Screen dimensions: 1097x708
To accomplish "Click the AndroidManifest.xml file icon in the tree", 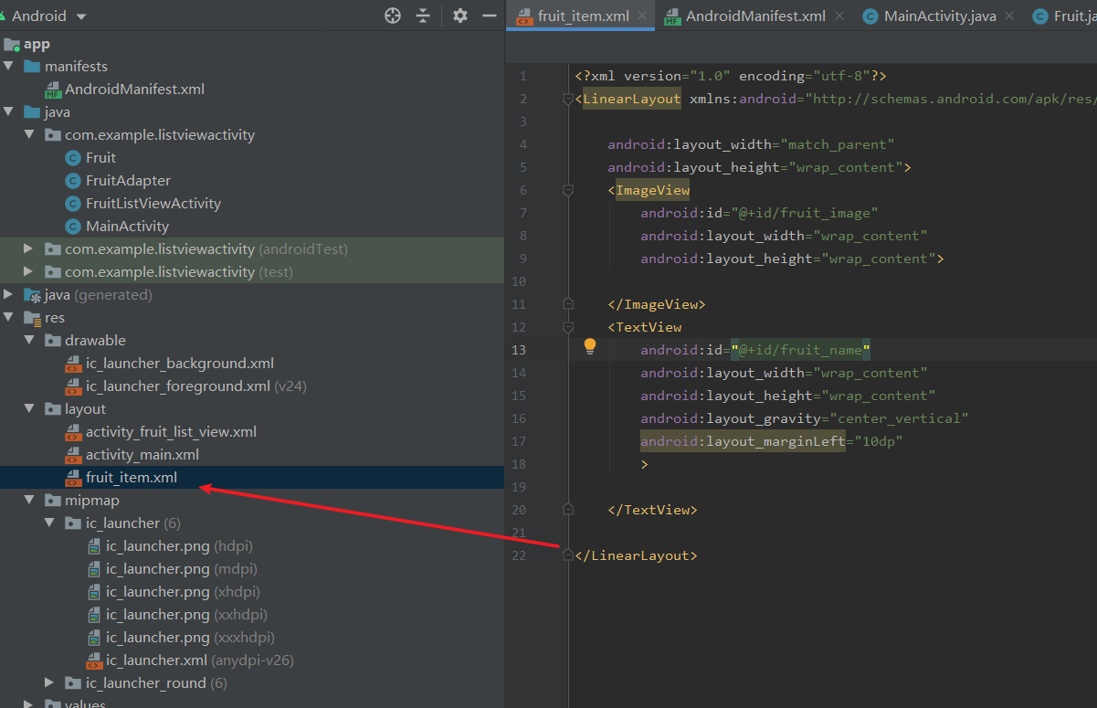I will tap(54, 90).
